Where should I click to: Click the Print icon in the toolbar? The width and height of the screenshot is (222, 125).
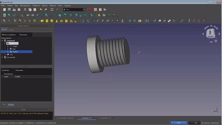pyautogui.click(x=19, y=10)
